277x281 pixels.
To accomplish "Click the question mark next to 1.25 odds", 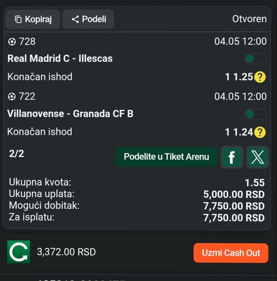I will [x=260, y=77].
